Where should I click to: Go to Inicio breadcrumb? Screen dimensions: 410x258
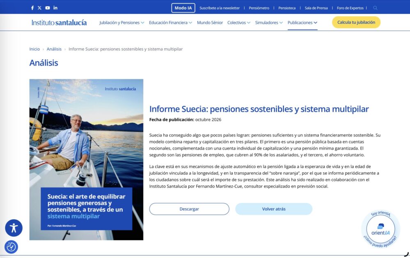click(34, 49)
